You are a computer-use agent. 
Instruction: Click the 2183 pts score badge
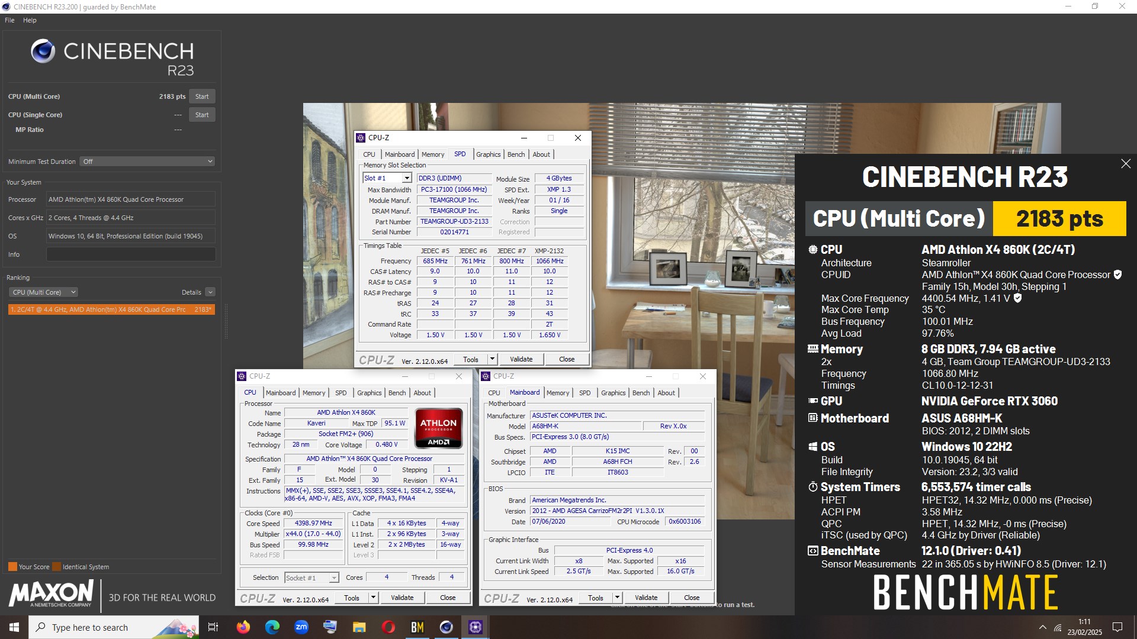point(1059,219)
